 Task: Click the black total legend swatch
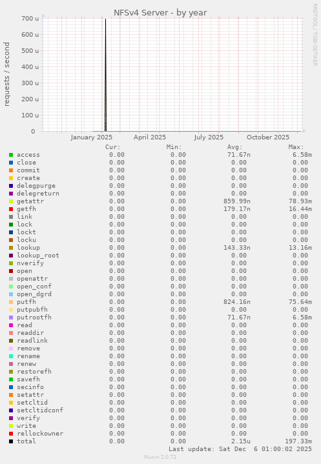[11, 441]
